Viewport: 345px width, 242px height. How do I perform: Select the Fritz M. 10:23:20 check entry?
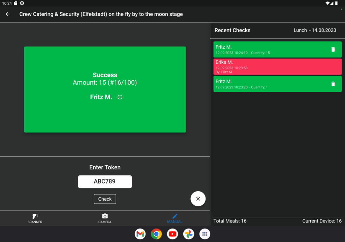tap(278, 84)
